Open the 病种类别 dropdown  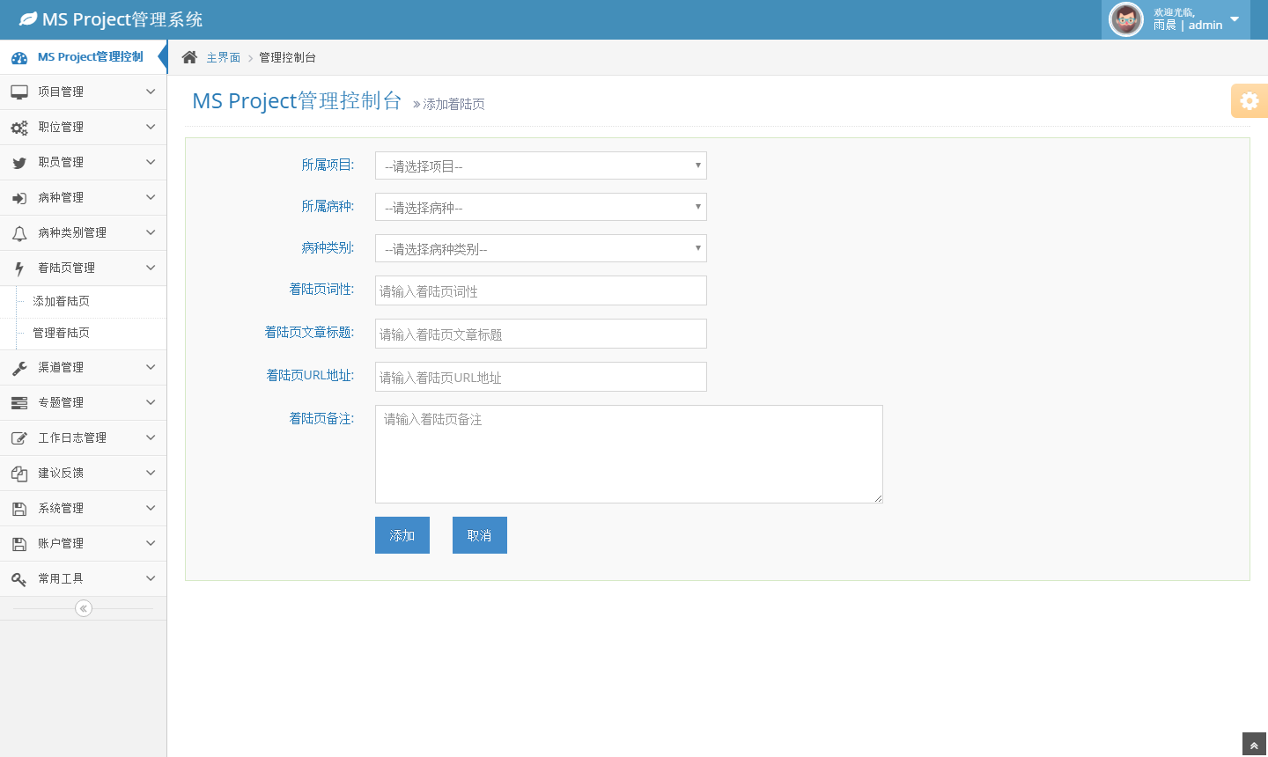pyautogui.click(x=541, y=248)
